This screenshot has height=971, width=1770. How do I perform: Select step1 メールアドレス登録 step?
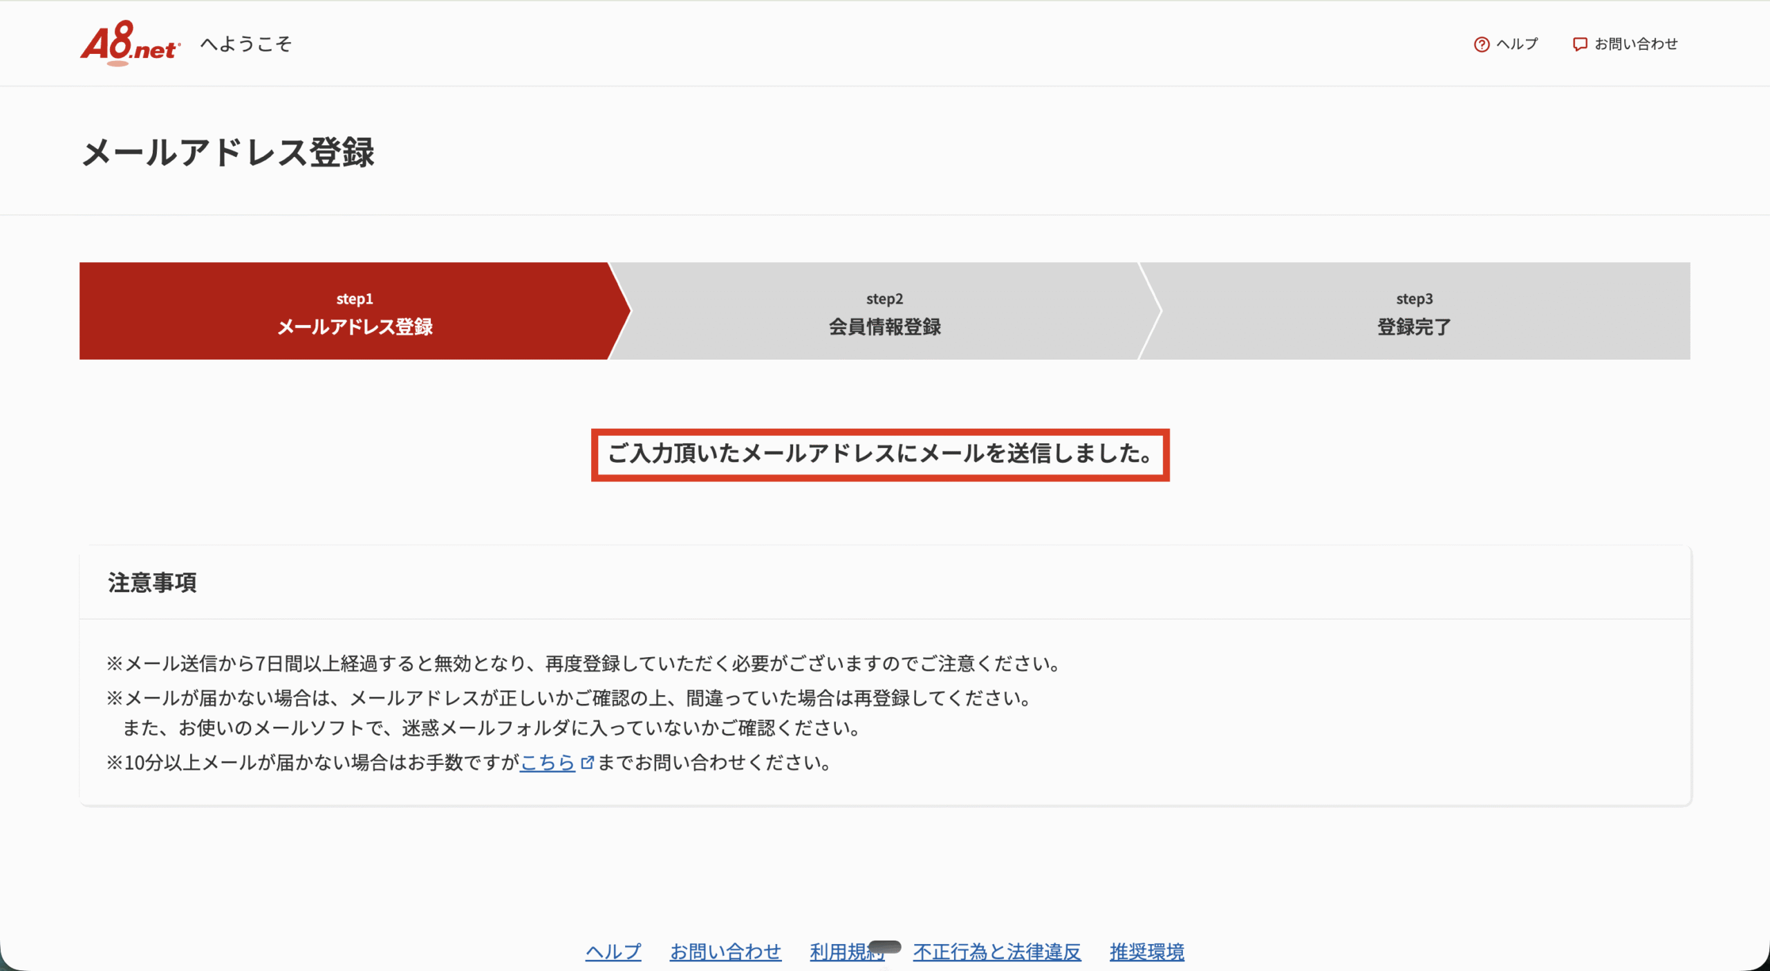pos(355,311)
